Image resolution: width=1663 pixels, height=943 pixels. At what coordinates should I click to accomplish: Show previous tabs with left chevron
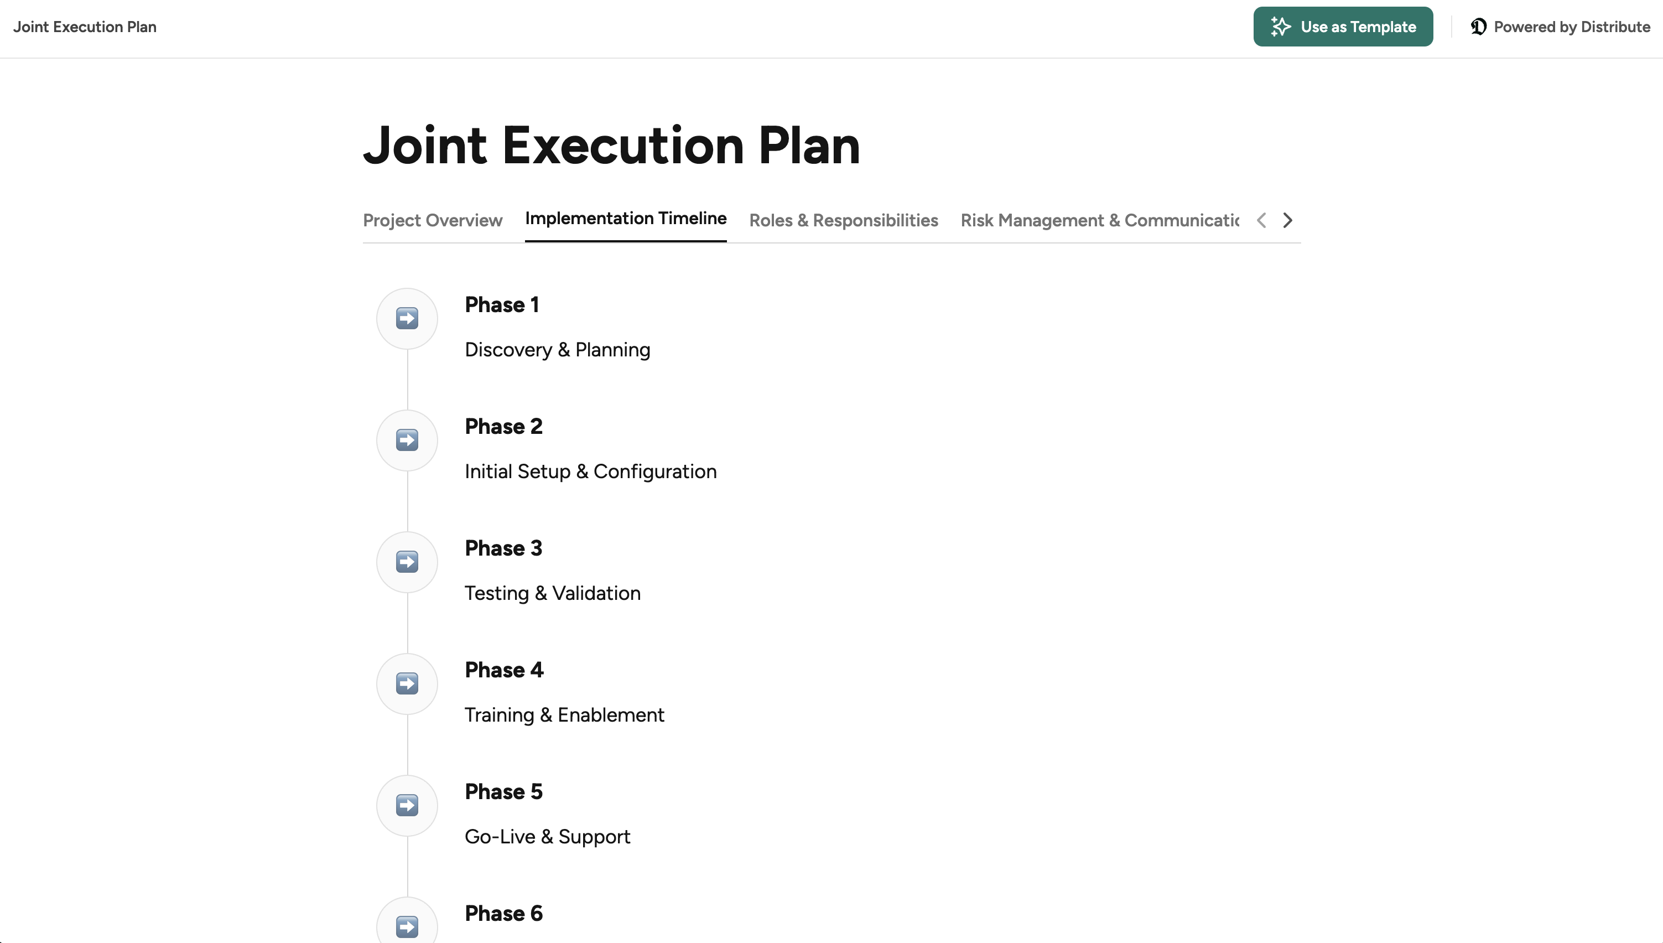pyautogui.click(x=1261, y=220)
